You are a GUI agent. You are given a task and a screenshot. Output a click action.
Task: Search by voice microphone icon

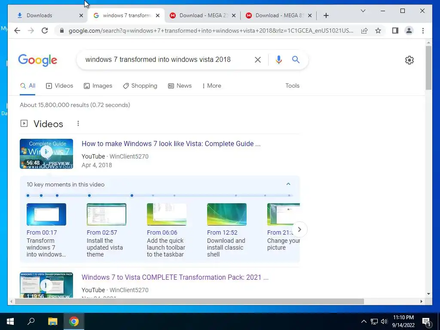click(x=278, y=60)
